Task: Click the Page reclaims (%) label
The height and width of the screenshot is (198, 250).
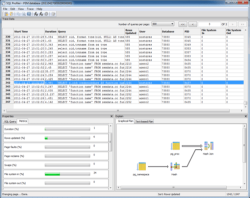Action: [x=14, y=156]
